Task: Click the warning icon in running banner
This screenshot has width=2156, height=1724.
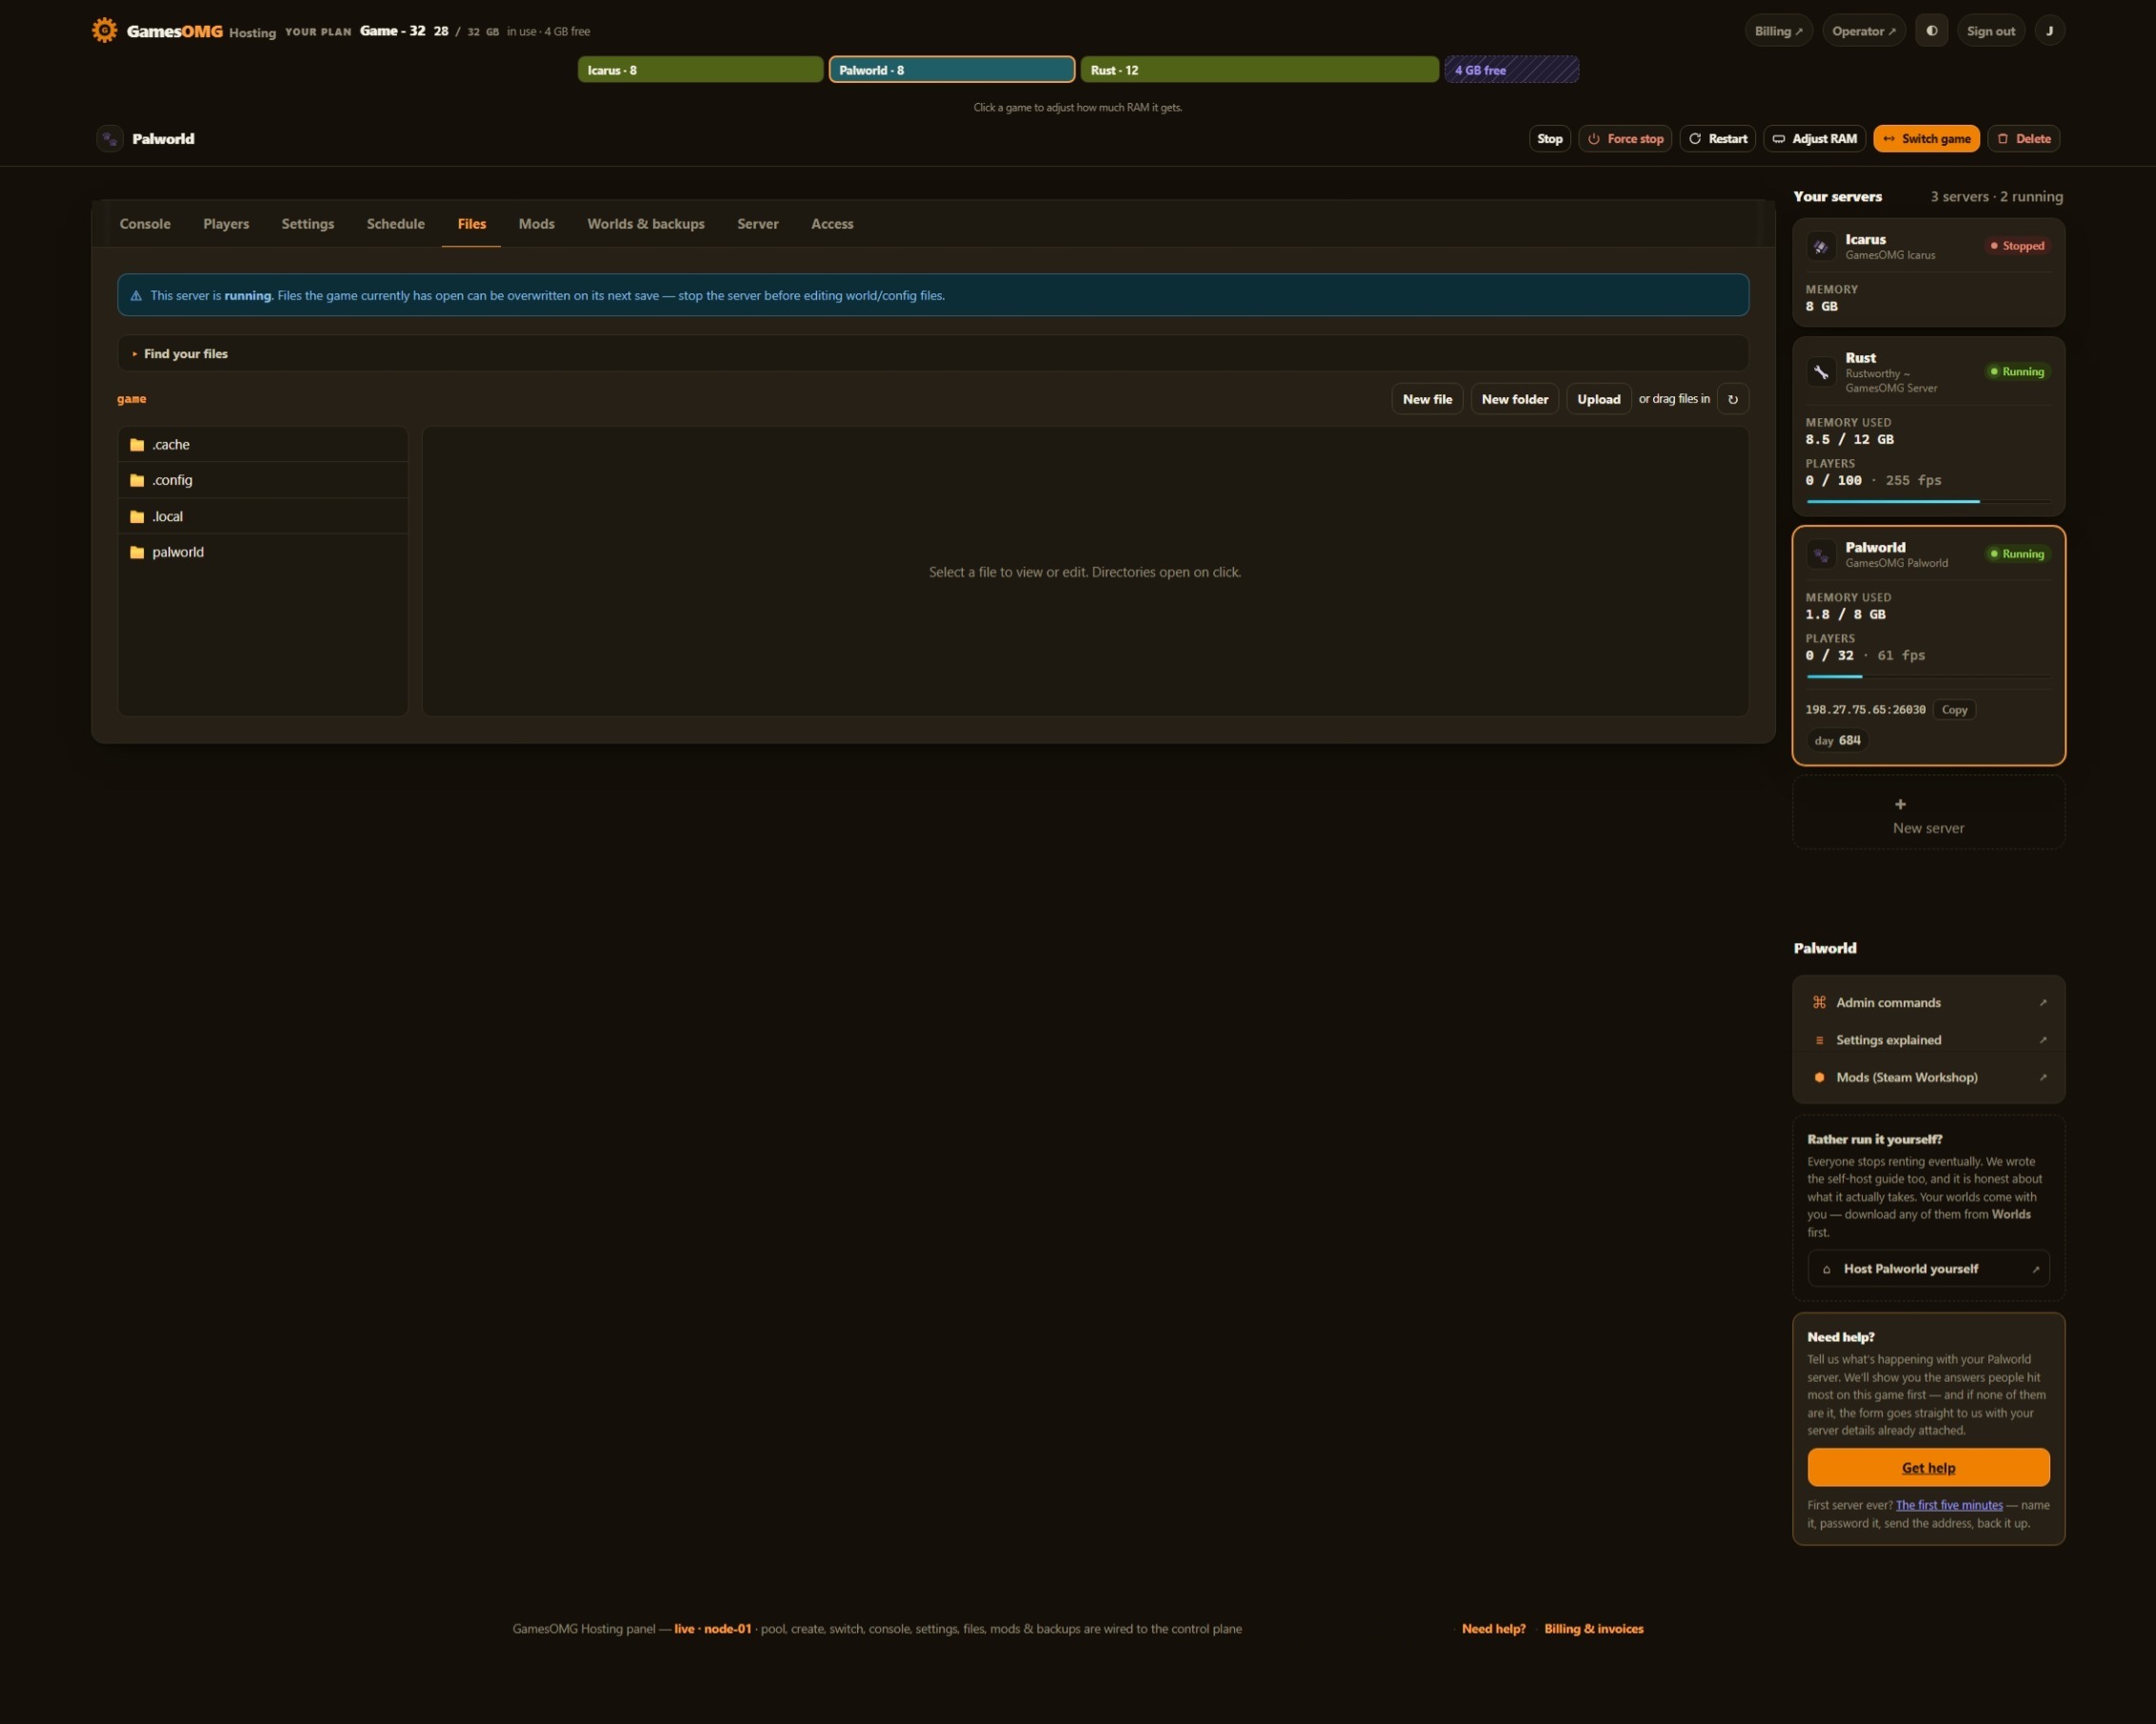Action: [136, 296]
